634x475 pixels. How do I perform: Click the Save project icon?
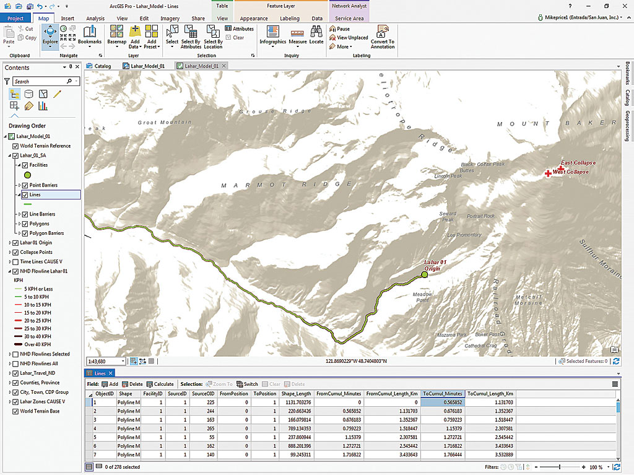pos(30,6)
